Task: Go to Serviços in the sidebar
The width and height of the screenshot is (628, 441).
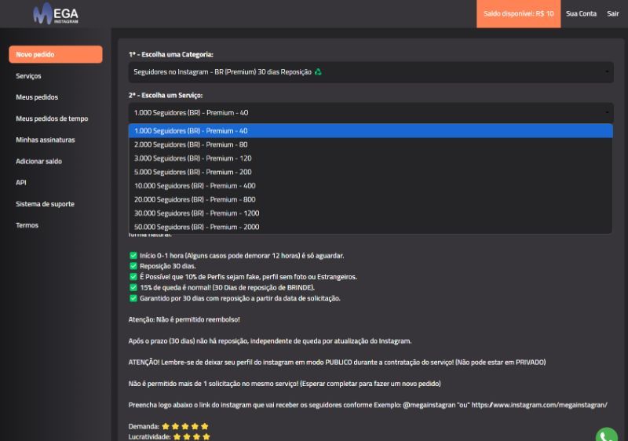Action: tap(28, 76)
